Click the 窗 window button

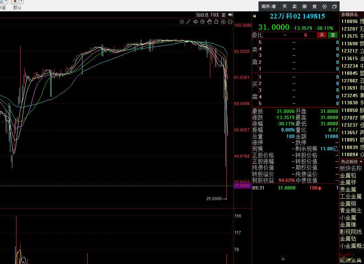tap(223, 15)
